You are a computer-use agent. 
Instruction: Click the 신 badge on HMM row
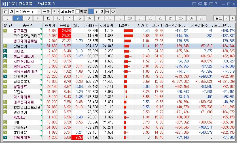pos(5,122)
